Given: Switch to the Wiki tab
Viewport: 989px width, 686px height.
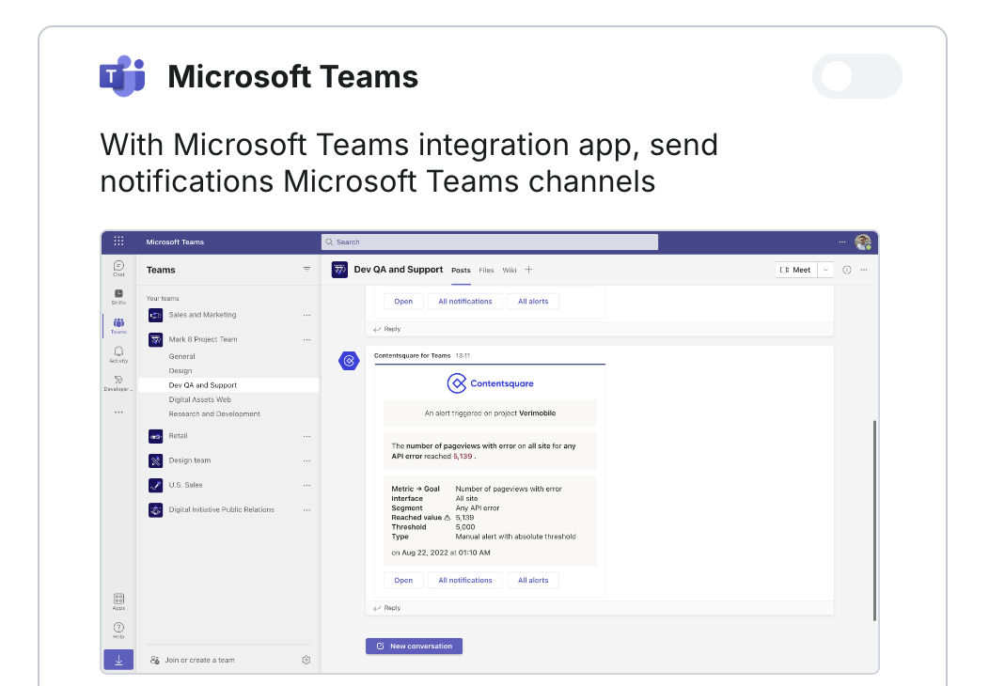Looking at the screenshot, I should pos(510,271).
